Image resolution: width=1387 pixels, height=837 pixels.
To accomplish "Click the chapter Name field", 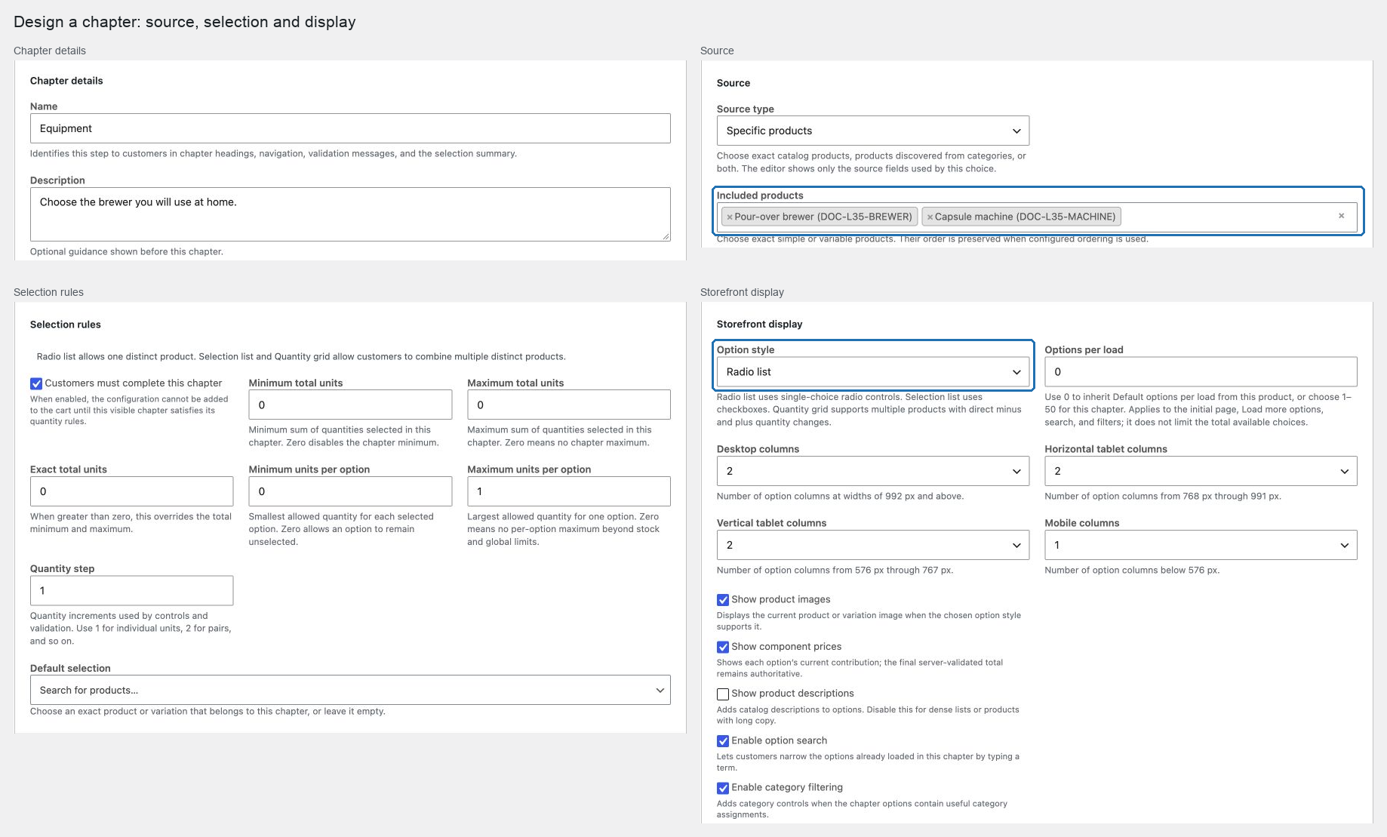I will 350,128.
